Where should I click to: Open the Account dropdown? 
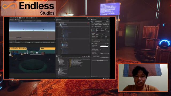pos(92,18)
